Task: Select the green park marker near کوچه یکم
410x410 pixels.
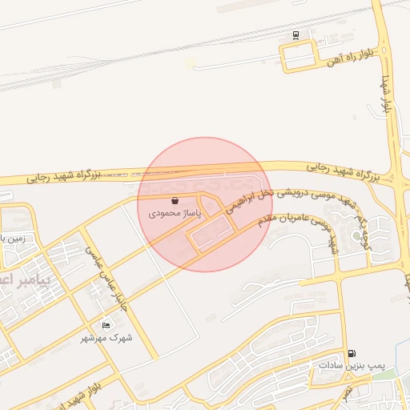Action: point(356,235)
